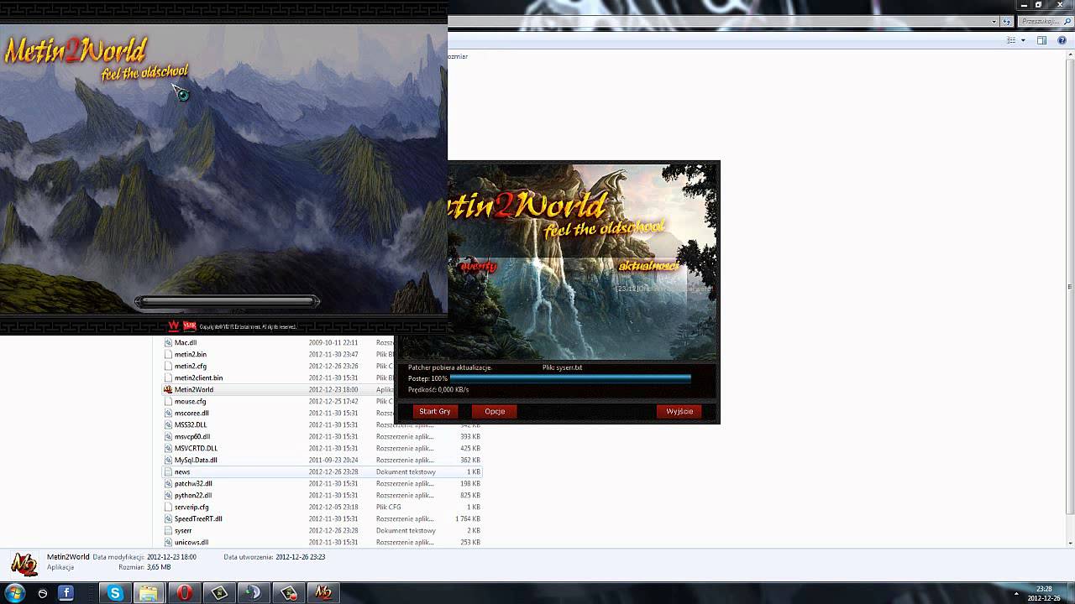Image resolution: width=1075 pixels, height=604 pixels.
Task: Change the Explorer view mode icon
Action: pos(1012,40)
